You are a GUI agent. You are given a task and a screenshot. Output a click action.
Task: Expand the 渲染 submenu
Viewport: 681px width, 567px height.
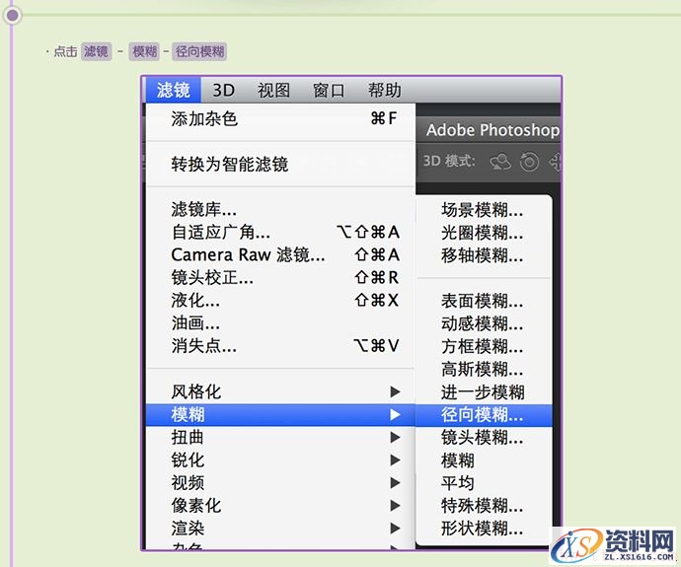(280, 528)
